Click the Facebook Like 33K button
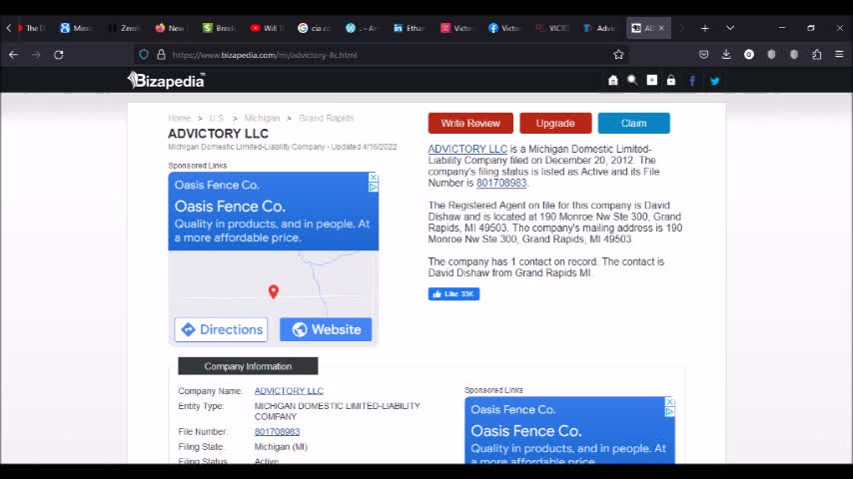This screenshot has width=853, height=479. click(x=453, y=294)
